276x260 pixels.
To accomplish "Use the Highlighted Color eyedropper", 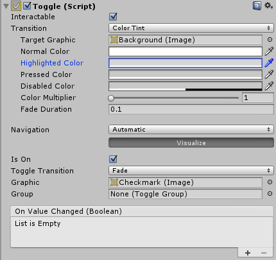I will [x=269, y=63].
